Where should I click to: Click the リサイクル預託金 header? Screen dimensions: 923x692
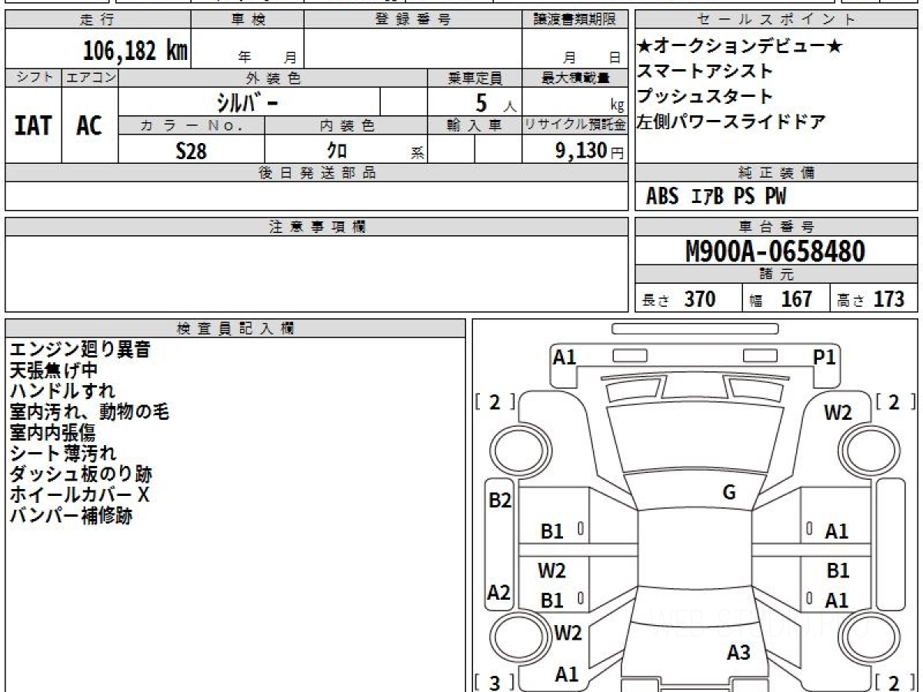575,125
